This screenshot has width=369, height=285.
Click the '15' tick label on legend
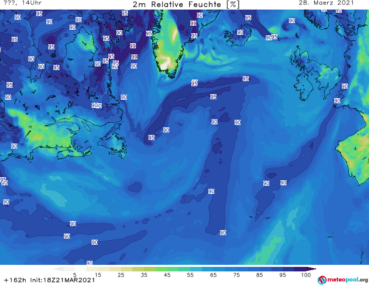pos(98,275)
